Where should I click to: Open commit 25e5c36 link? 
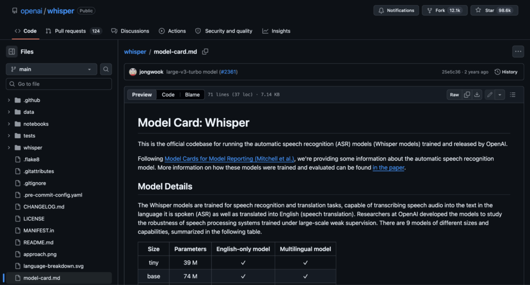pyautogui.click(x=451, y=72)
